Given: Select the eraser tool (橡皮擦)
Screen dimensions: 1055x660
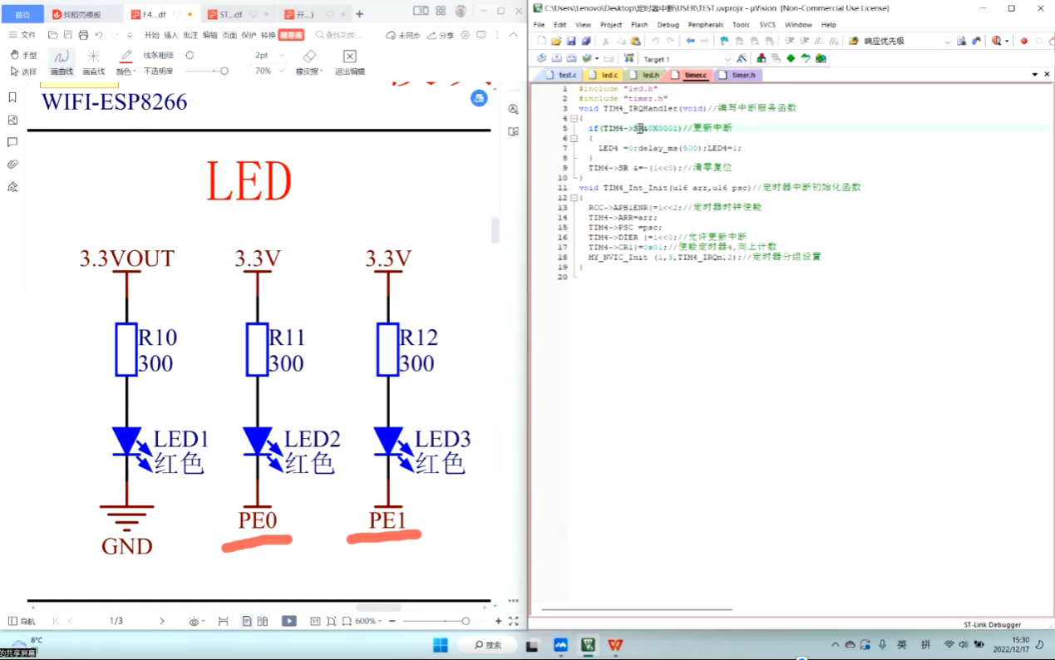Looking at the screenshot, I should (x=309, y=62).
